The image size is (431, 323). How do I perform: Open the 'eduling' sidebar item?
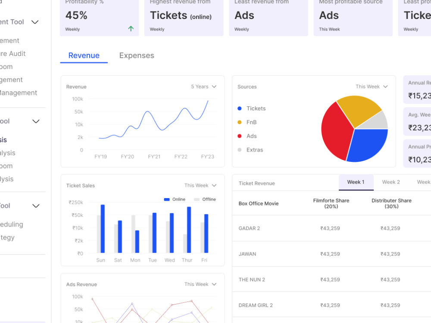point(12,224)
